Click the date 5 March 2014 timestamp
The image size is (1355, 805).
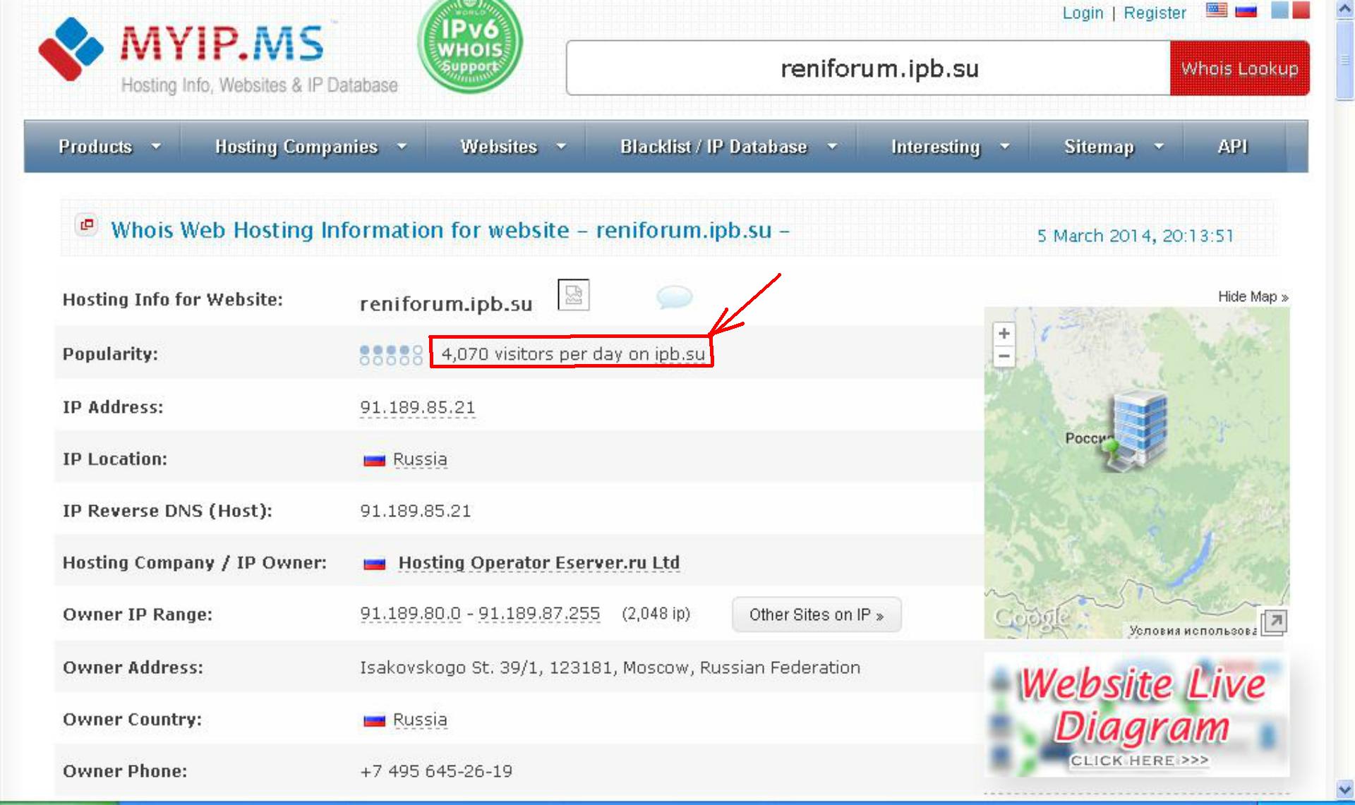click(1135, 236)
